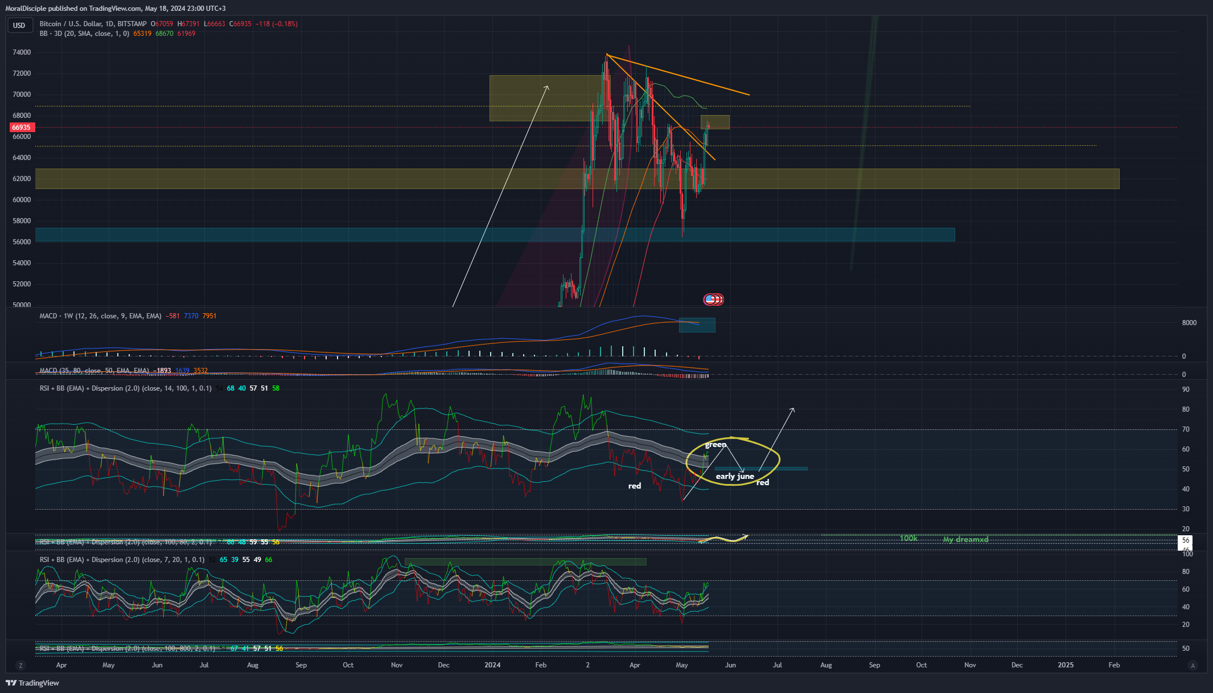Click the Nov label before Dec 2023
Image resolution: width=1213 pixels, height=693 pixels.
(x=397, y=665)
